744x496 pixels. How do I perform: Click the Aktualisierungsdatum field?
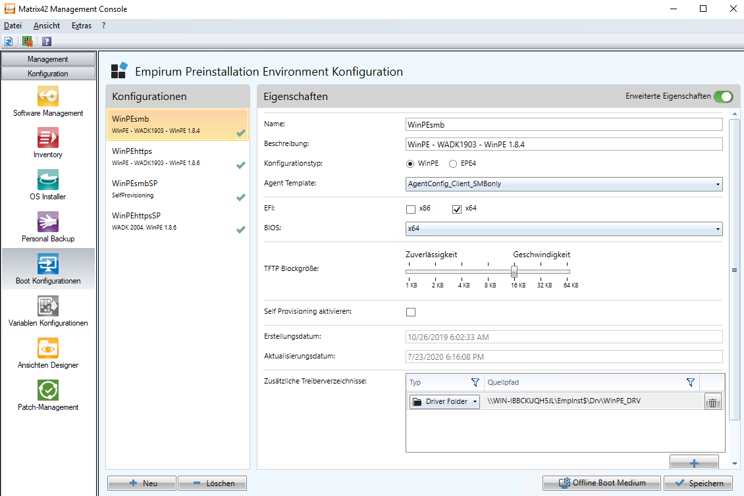click(564, 357)
